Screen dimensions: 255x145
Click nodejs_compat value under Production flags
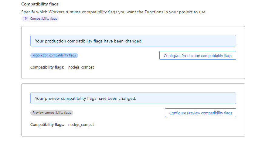[x=81, y=67]
